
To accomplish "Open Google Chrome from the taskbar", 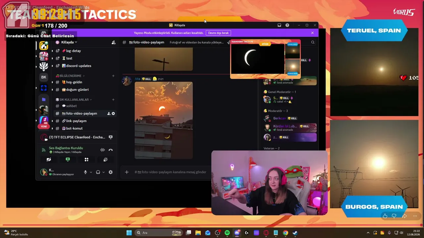I will (x=286, y=233).
